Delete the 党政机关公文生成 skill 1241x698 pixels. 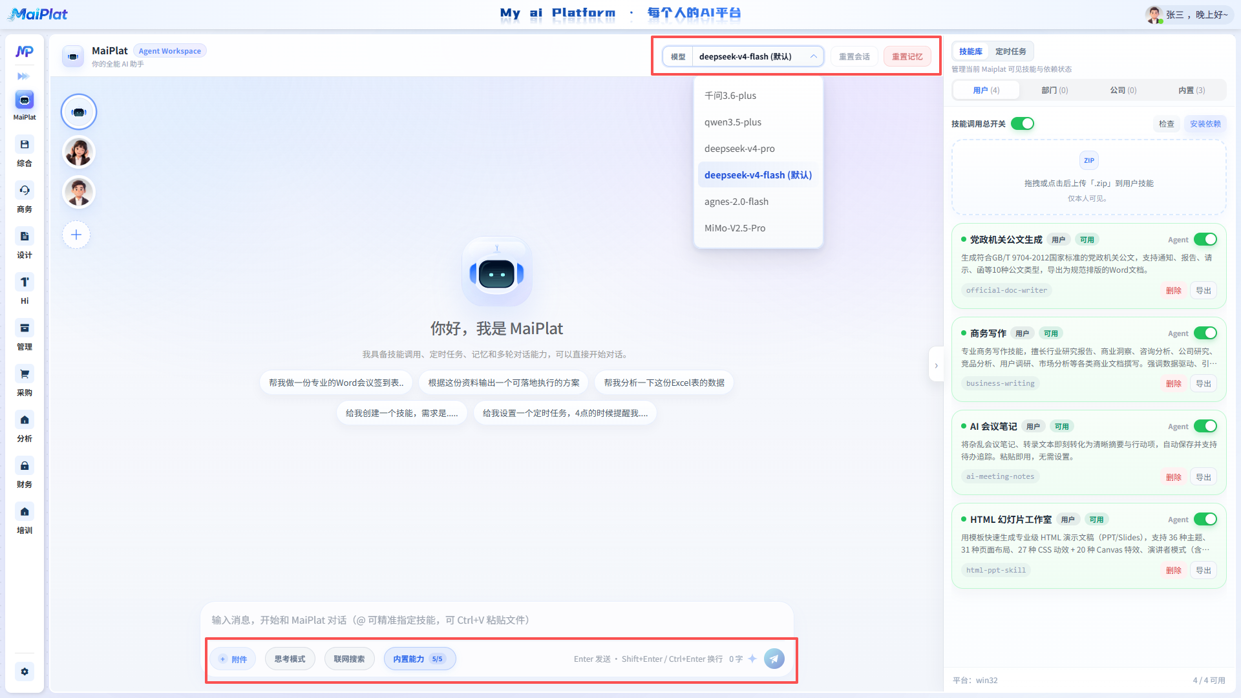pos(1173,290)
